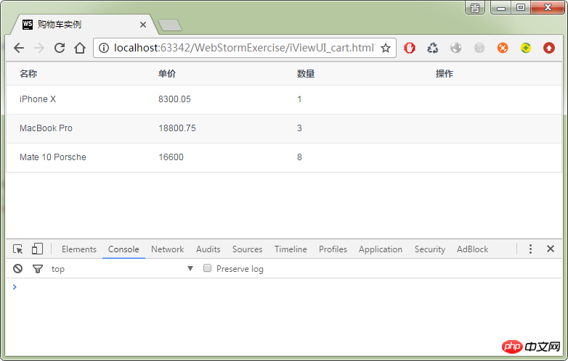Close the 购物车实例 browser tab
The height and width of the screenshot is (361, 568).
click(142, 25)
